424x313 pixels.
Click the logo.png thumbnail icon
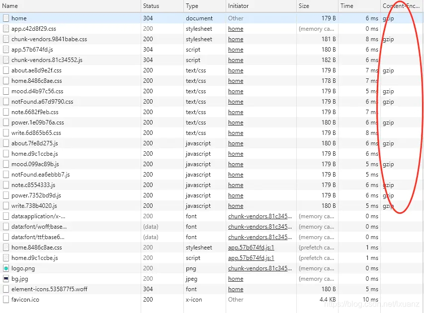point(5,268)
